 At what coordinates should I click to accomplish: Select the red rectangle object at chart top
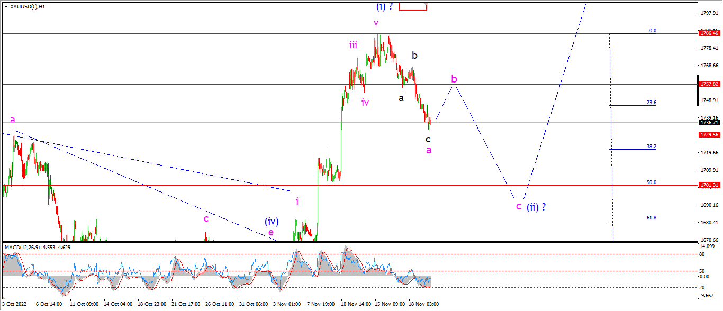[x=413, y=5]
